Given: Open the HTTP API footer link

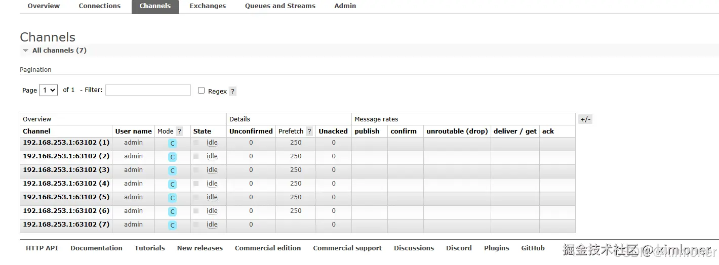Looking at the screenshot, I should [x=42, y=248].
